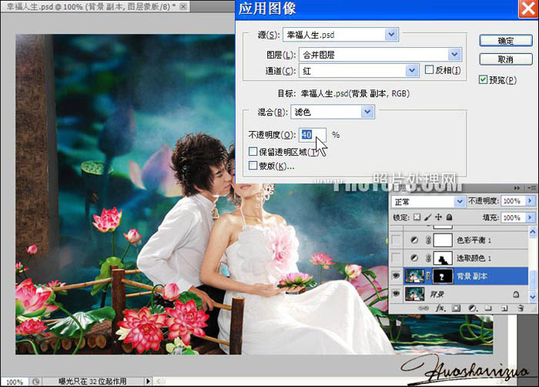Screen dimensions: 539x387
Task: Open the 填充 fill slider arrow
Action: pyautogui.click(x=530, y=217)
